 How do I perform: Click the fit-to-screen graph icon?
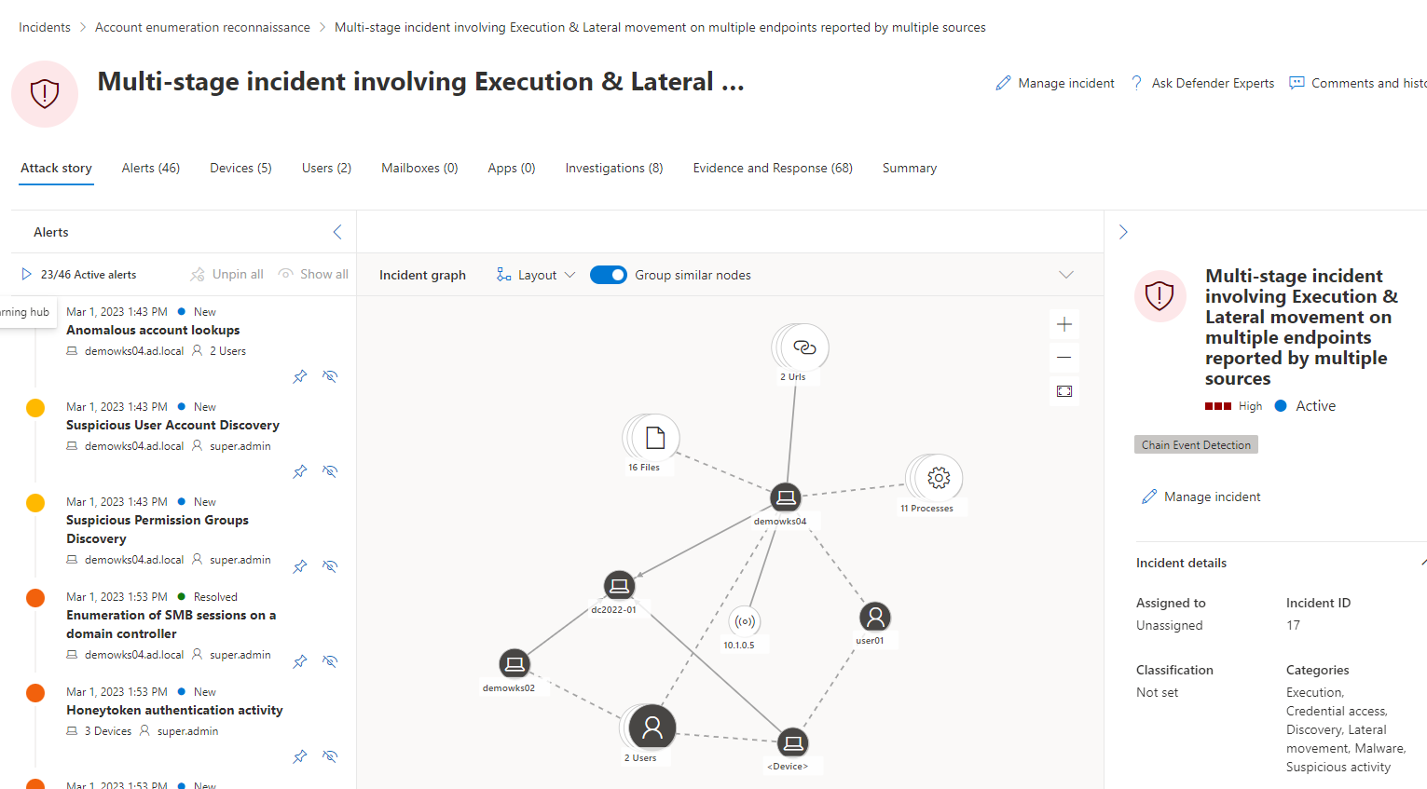(x=1064, y=391)
